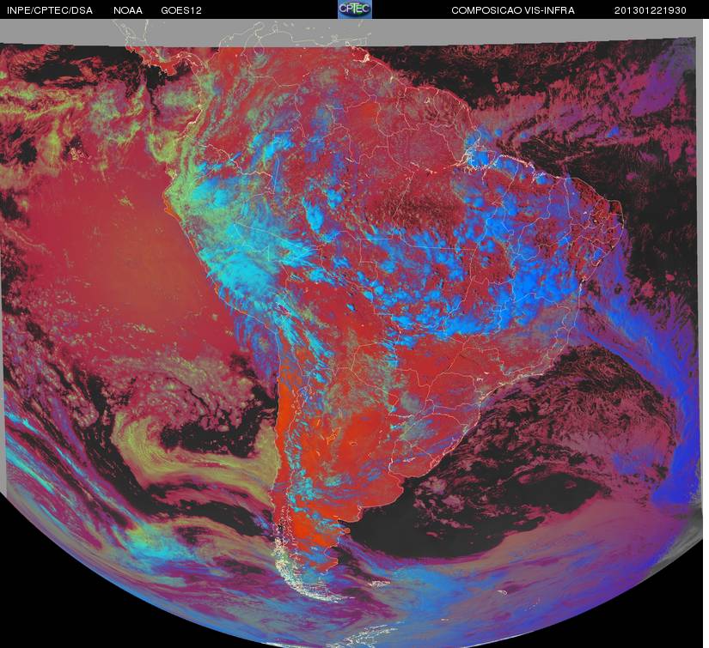Select the INPE/CPTEC/DSA header text
The height and width of the screenshot is (648, 709).
(x=50, y=10)
